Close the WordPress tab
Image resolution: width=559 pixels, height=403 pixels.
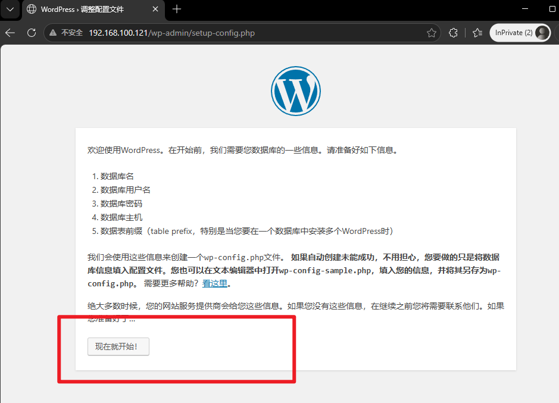pyautogui.click(x=155, y=10)
